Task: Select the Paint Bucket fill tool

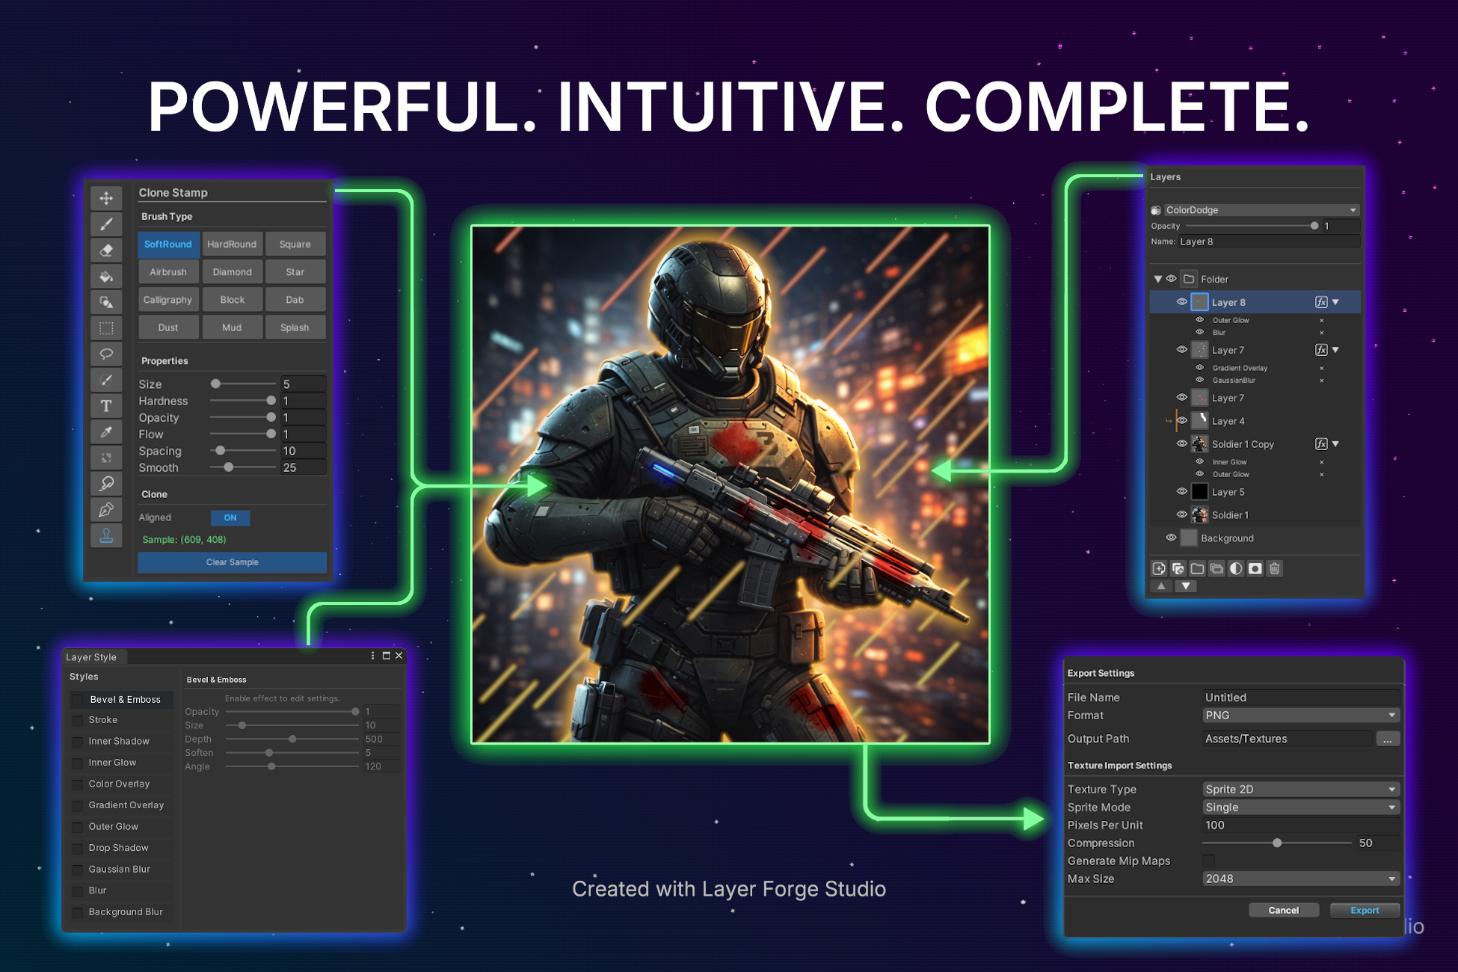Action: pos(106,276)
